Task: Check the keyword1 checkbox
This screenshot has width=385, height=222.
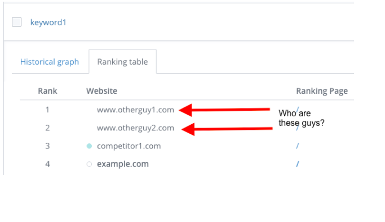Action: (17, 22)
